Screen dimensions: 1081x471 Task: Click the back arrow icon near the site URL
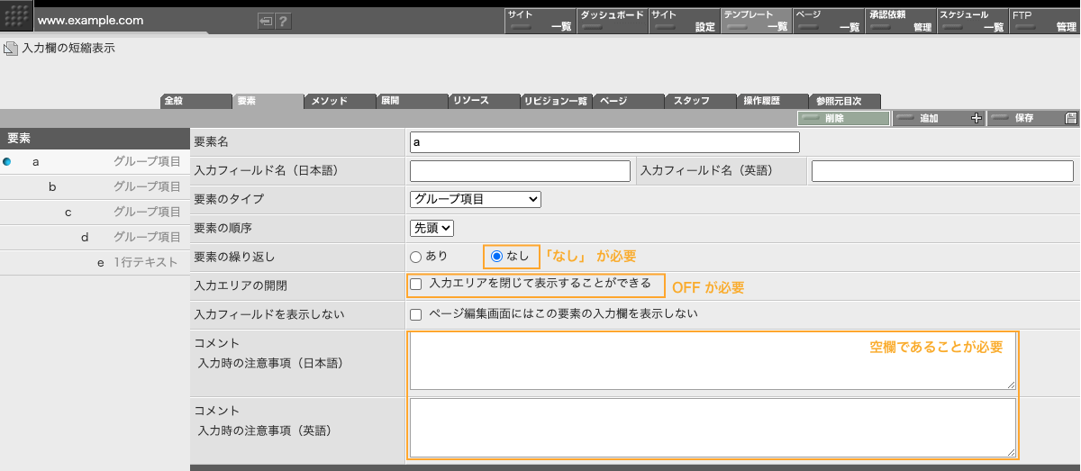(x=266, y=21)
